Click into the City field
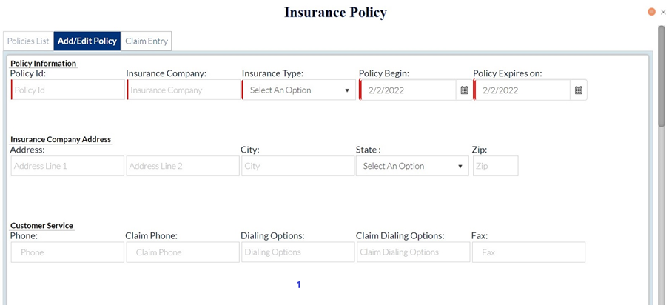Viewport: 669px width, 305px height. pyautogui.click(x=298, y=166)
